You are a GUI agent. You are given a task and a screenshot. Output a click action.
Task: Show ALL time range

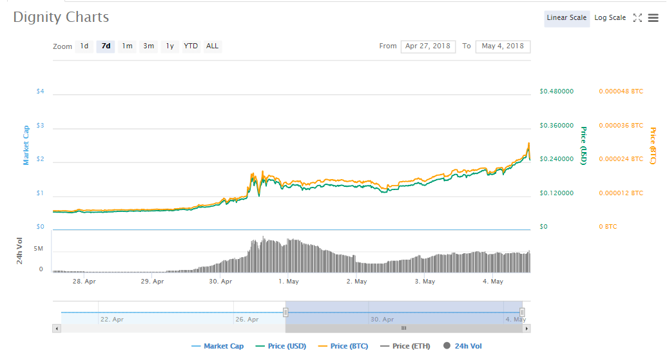[212, 46]
